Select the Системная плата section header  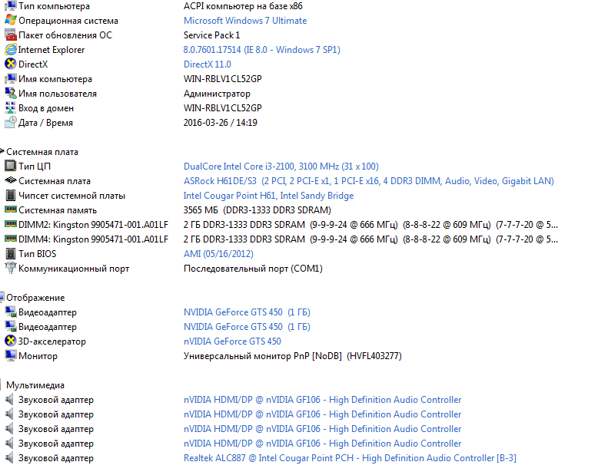tap(42, 152)
